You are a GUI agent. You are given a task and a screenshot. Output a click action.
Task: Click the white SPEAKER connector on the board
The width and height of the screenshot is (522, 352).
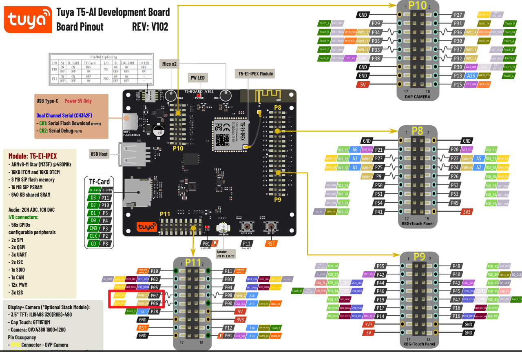coord(223,228)
